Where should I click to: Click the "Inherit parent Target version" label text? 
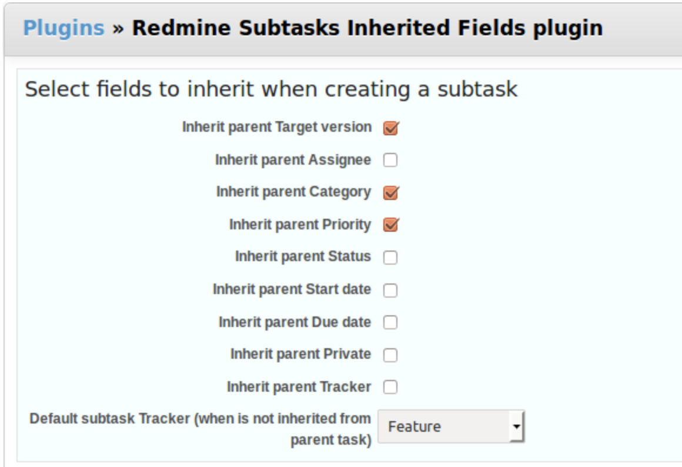click(x=276, y=127)
